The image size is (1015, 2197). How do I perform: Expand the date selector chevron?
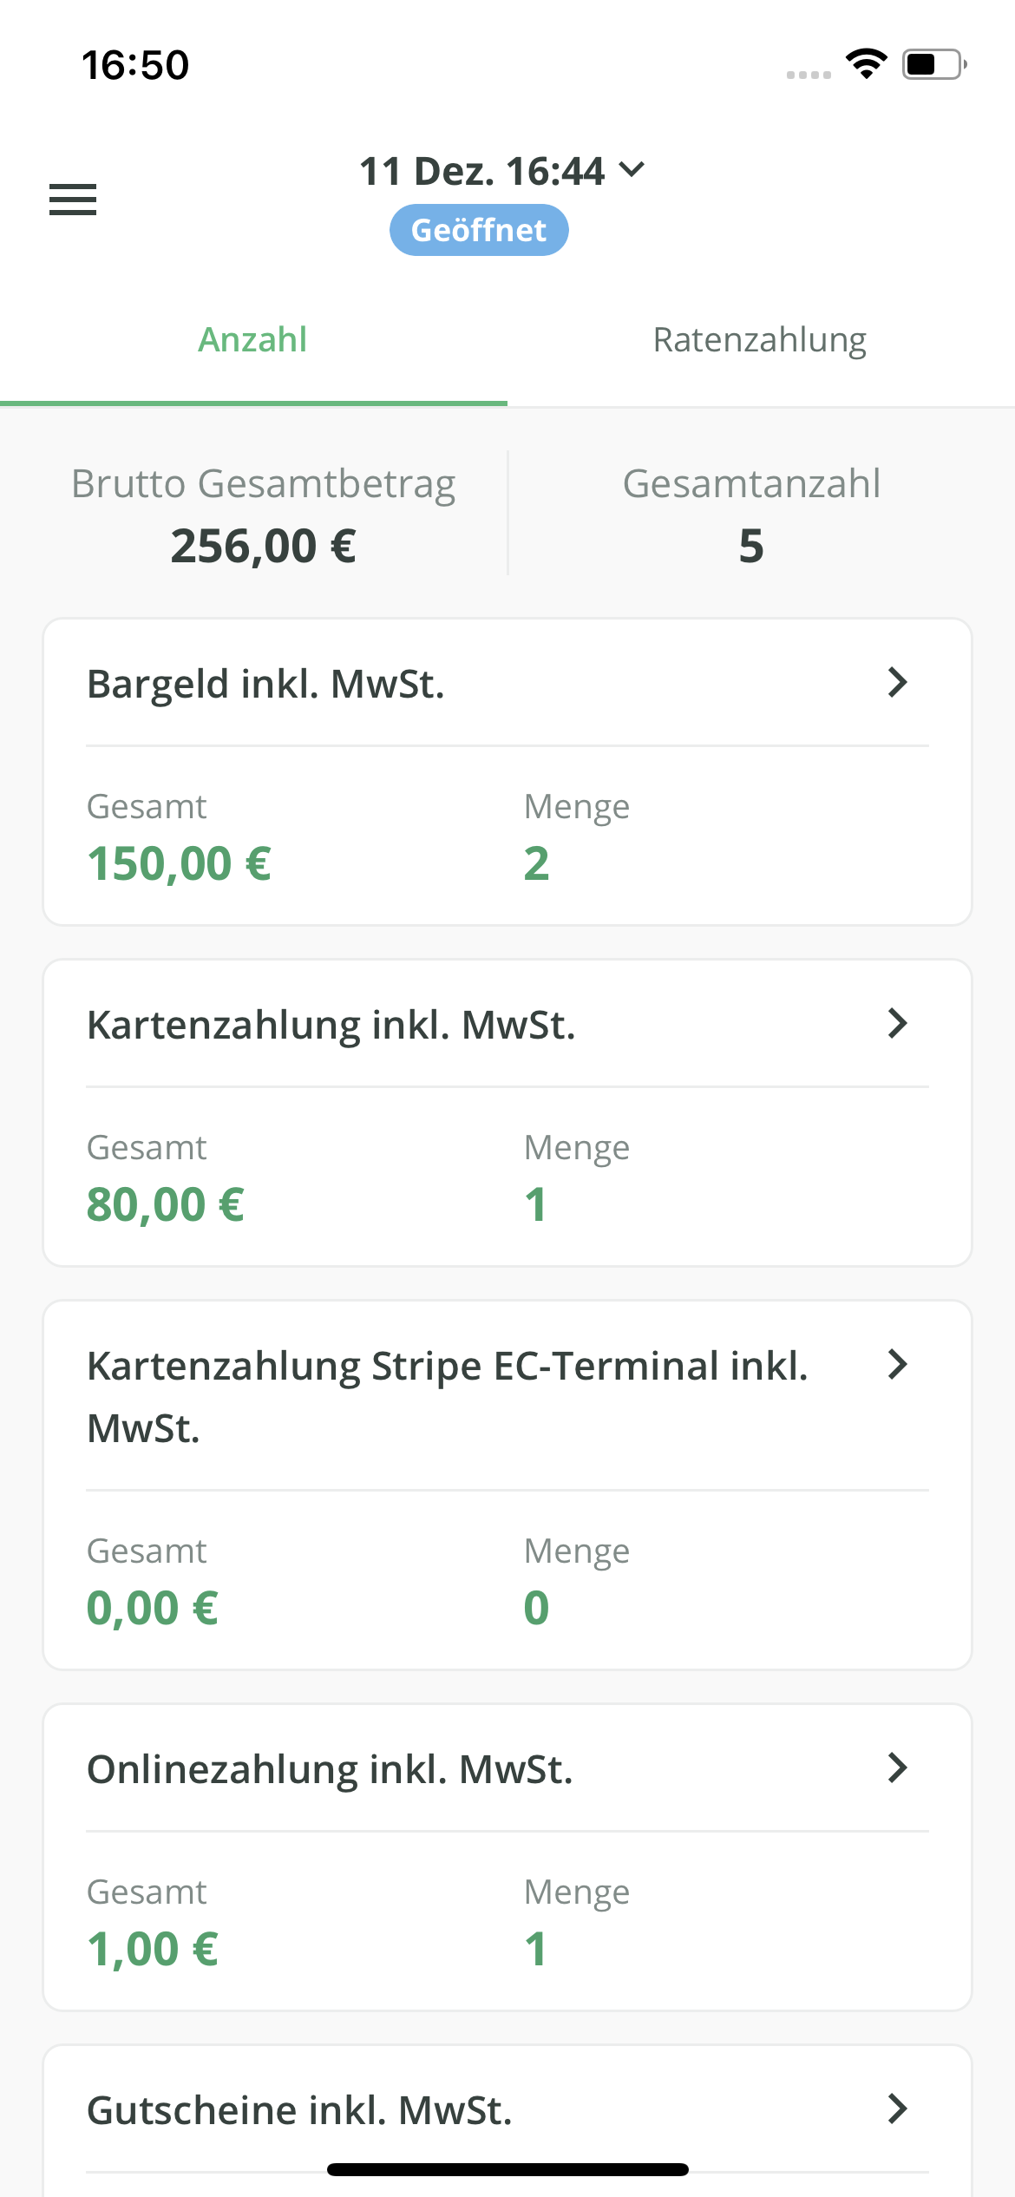pos(632,169)
